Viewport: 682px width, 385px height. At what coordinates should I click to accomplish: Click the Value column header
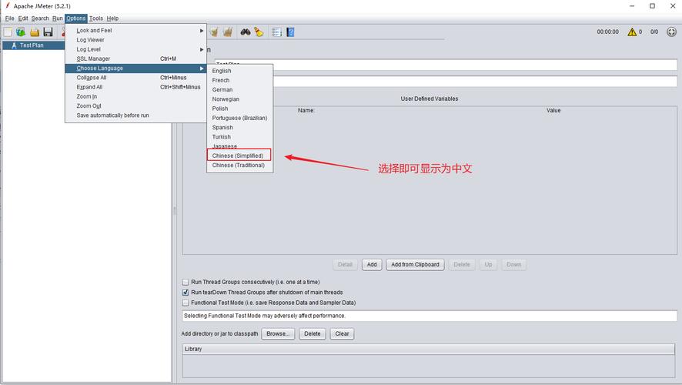(553, 111)
